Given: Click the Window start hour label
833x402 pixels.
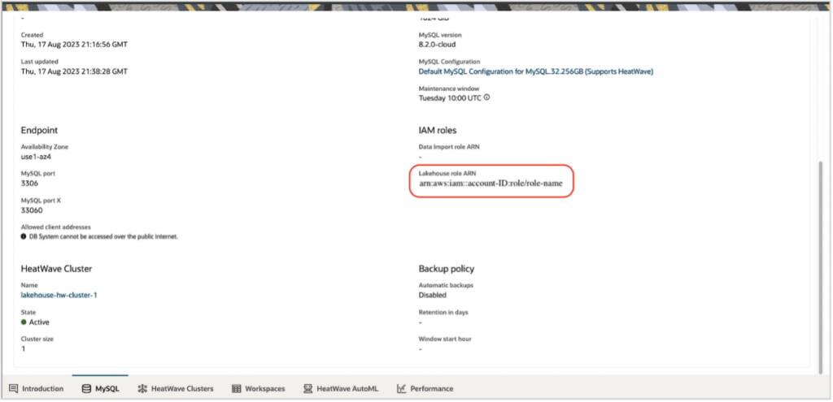Looking at the screenshot, I should click(445, 339).
